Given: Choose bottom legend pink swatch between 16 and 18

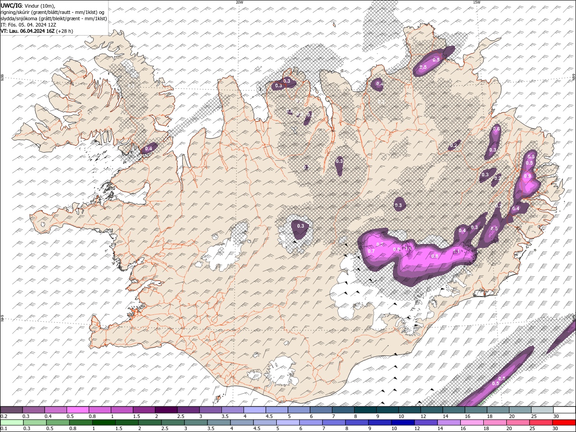Looking at the screenshot, I should 471,423.
